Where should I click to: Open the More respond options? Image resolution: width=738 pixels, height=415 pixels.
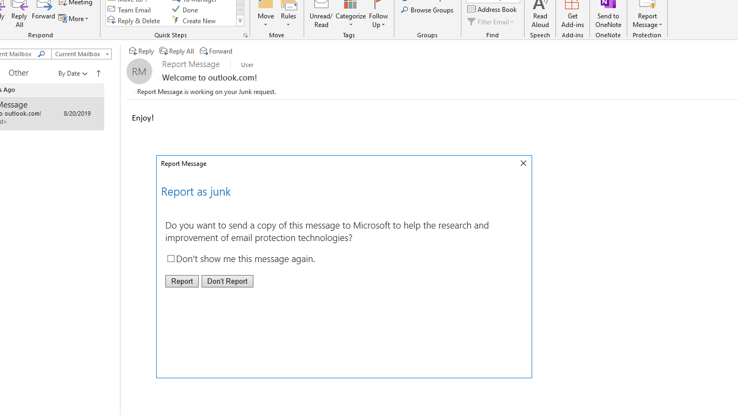coord(74,19)
